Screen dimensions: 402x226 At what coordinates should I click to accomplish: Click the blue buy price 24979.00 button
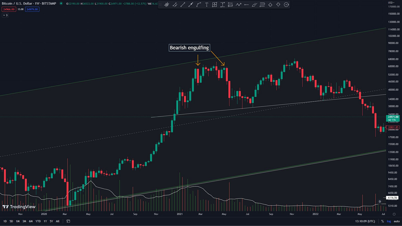pyautogui.click(x=32, y=9)
